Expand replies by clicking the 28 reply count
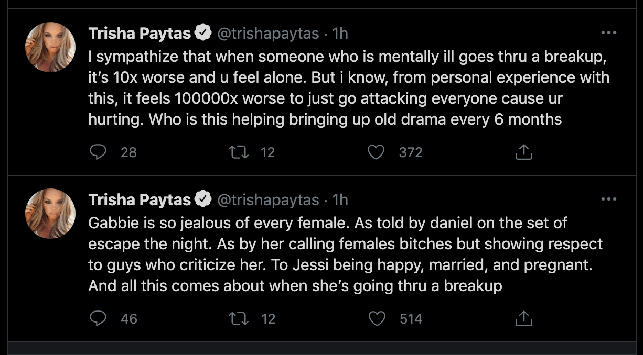Image resolution: width=643 pixels, height=355 pixels. point(129,152)
